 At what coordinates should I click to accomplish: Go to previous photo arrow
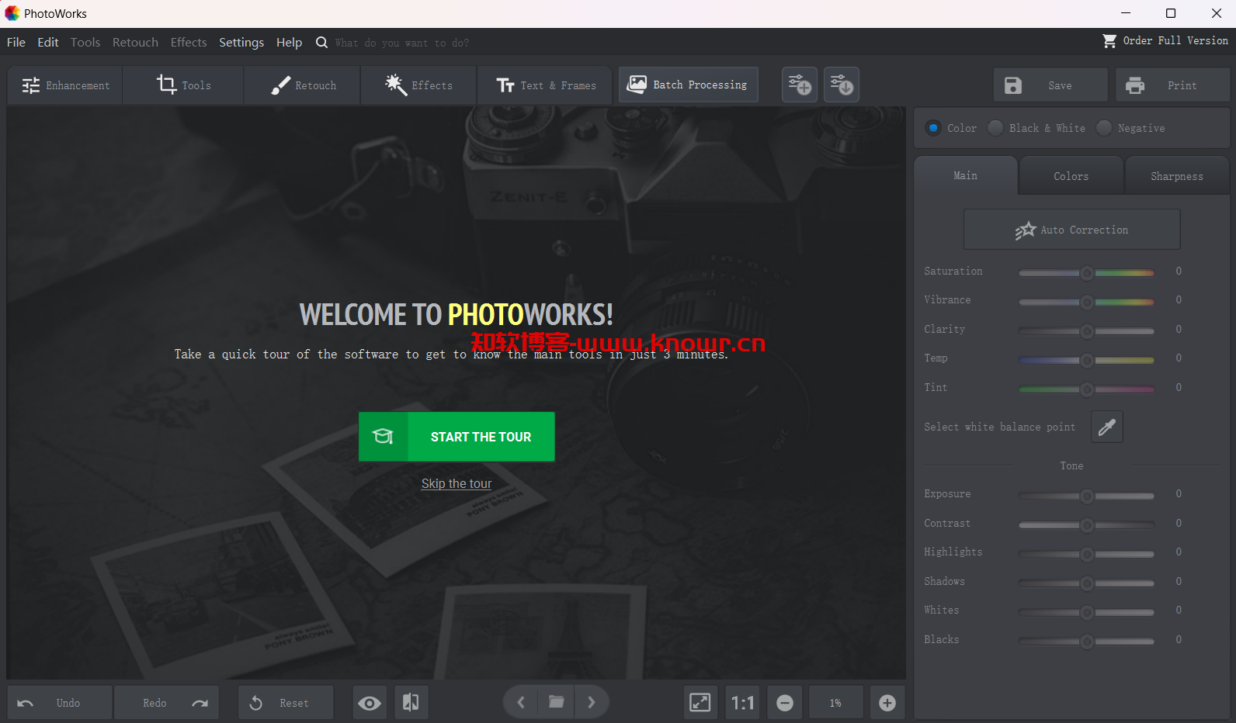click(521, 702)
